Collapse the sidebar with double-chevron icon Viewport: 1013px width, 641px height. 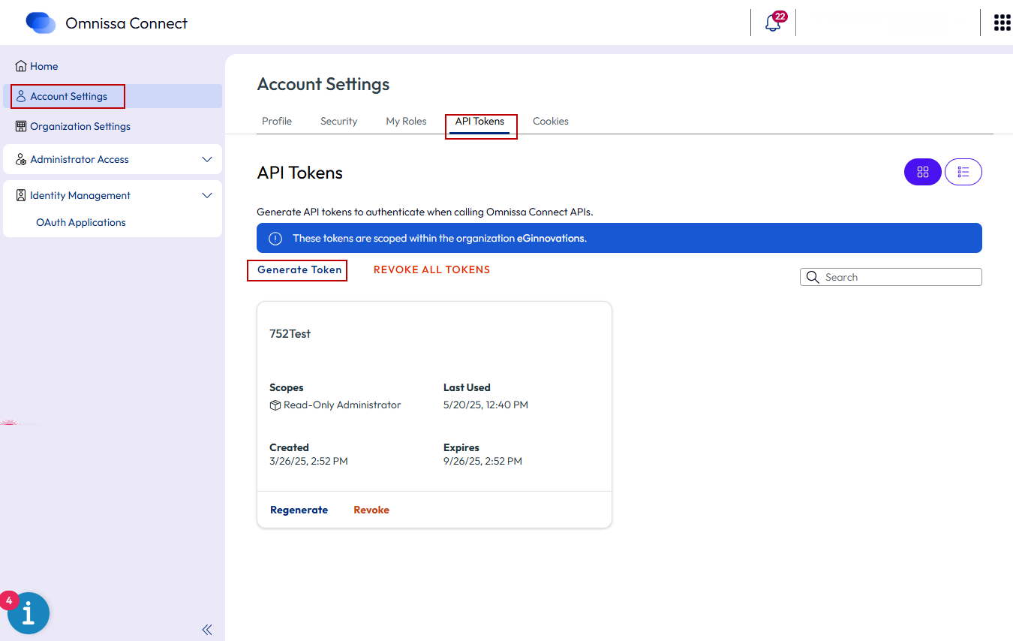[207, 630]
